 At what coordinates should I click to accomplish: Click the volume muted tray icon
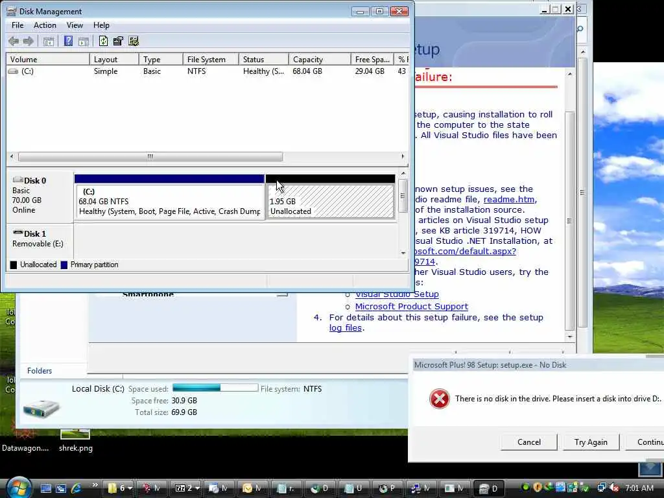pos(614,488)
